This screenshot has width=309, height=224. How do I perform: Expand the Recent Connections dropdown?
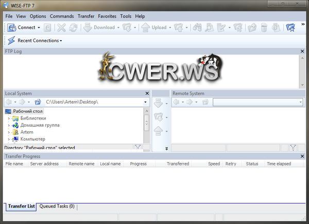[x=61, y=41]
